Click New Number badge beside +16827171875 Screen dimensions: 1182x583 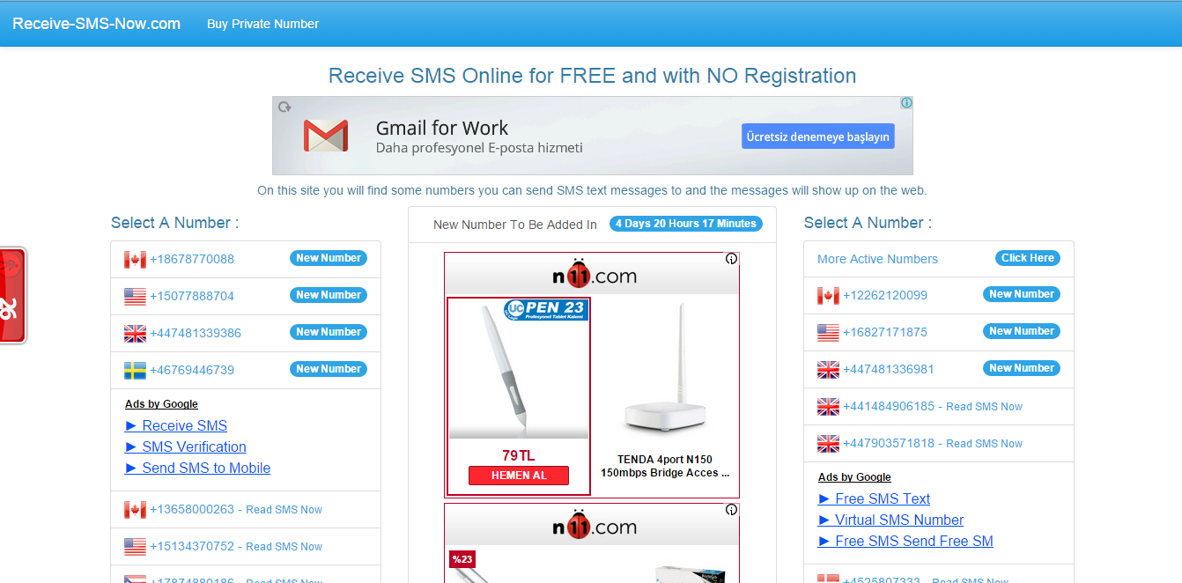point(1022,331)
